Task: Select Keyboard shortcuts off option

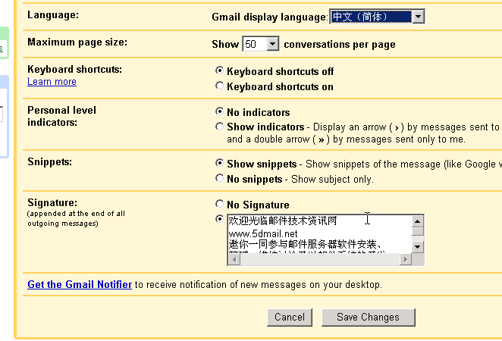Action: tap(219, 70)
